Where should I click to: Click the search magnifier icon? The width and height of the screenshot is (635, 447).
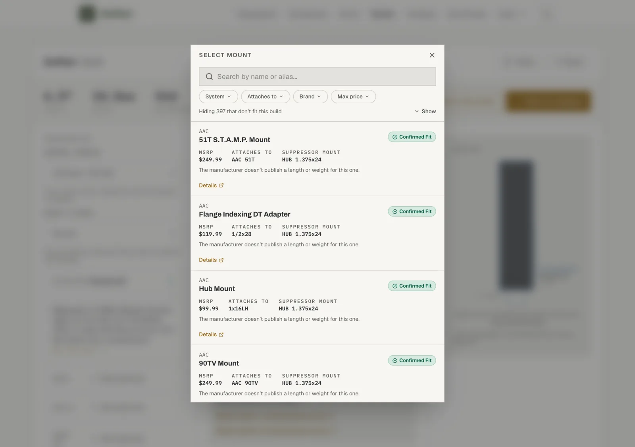pos(209,77)
